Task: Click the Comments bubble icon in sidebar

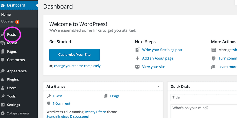Action: click(x=3, y=60)
